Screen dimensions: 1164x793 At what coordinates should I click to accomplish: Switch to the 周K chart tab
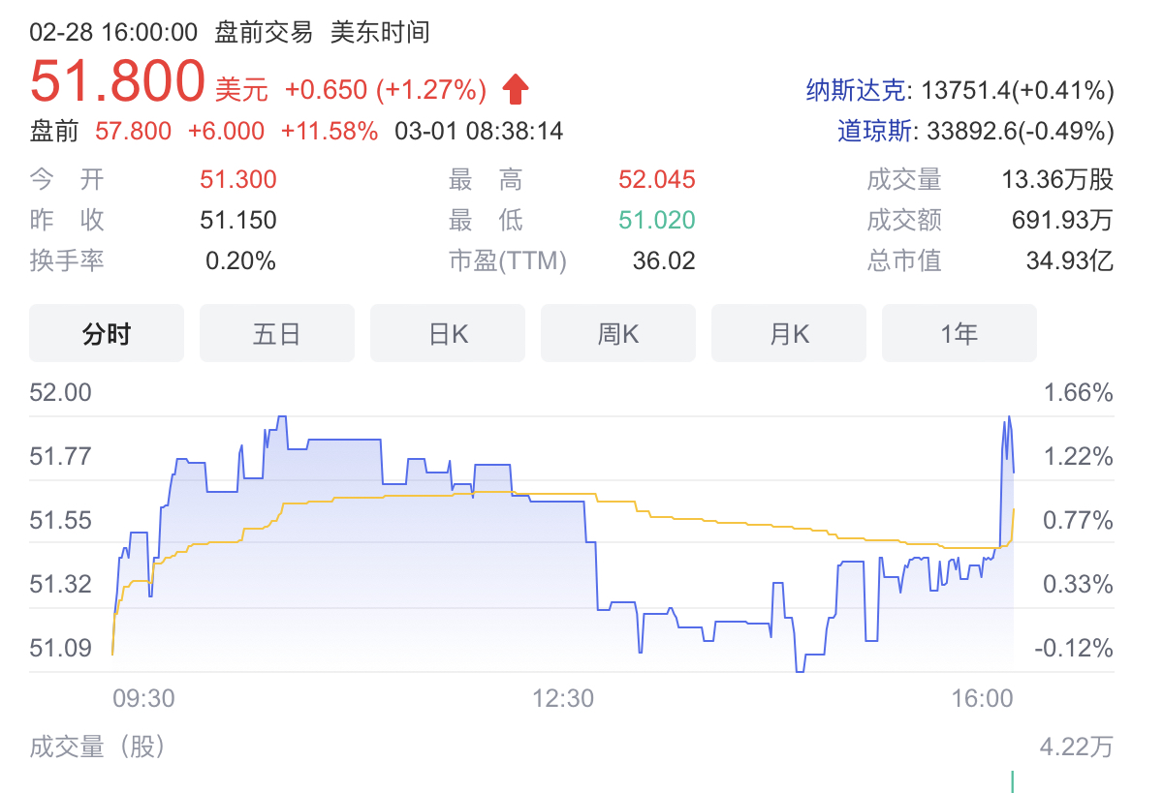tap(618, 334)
